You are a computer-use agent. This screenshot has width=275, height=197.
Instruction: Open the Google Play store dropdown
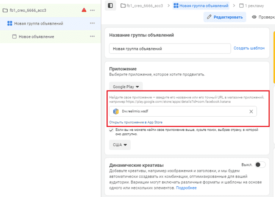pyautogui.click(x=126, y=87)
